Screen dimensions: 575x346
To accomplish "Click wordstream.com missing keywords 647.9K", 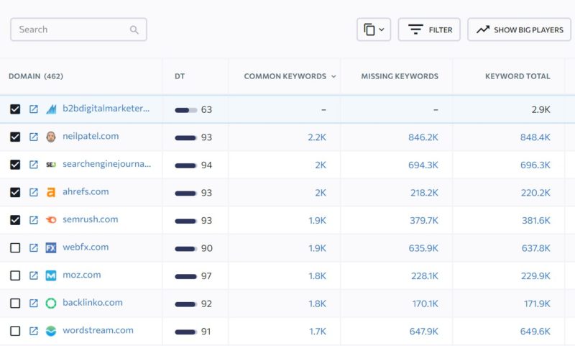I will click(424, 332).
